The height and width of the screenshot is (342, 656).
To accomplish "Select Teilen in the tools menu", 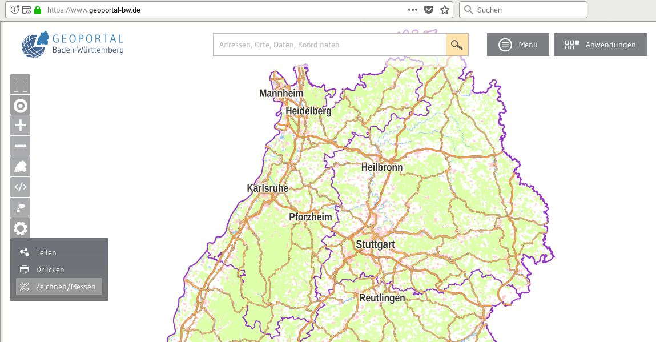I will coord(46,252).
